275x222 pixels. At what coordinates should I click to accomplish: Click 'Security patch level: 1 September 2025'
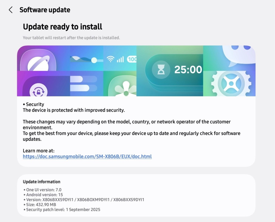(x=62, y=210)
